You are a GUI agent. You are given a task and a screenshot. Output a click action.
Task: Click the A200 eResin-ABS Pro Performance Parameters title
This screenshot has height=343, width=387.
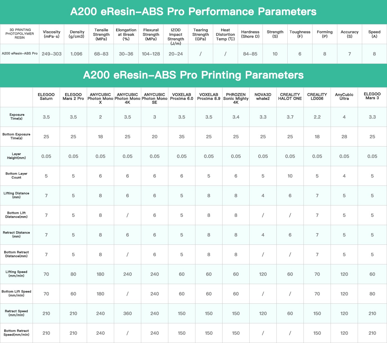coord(193,12)
